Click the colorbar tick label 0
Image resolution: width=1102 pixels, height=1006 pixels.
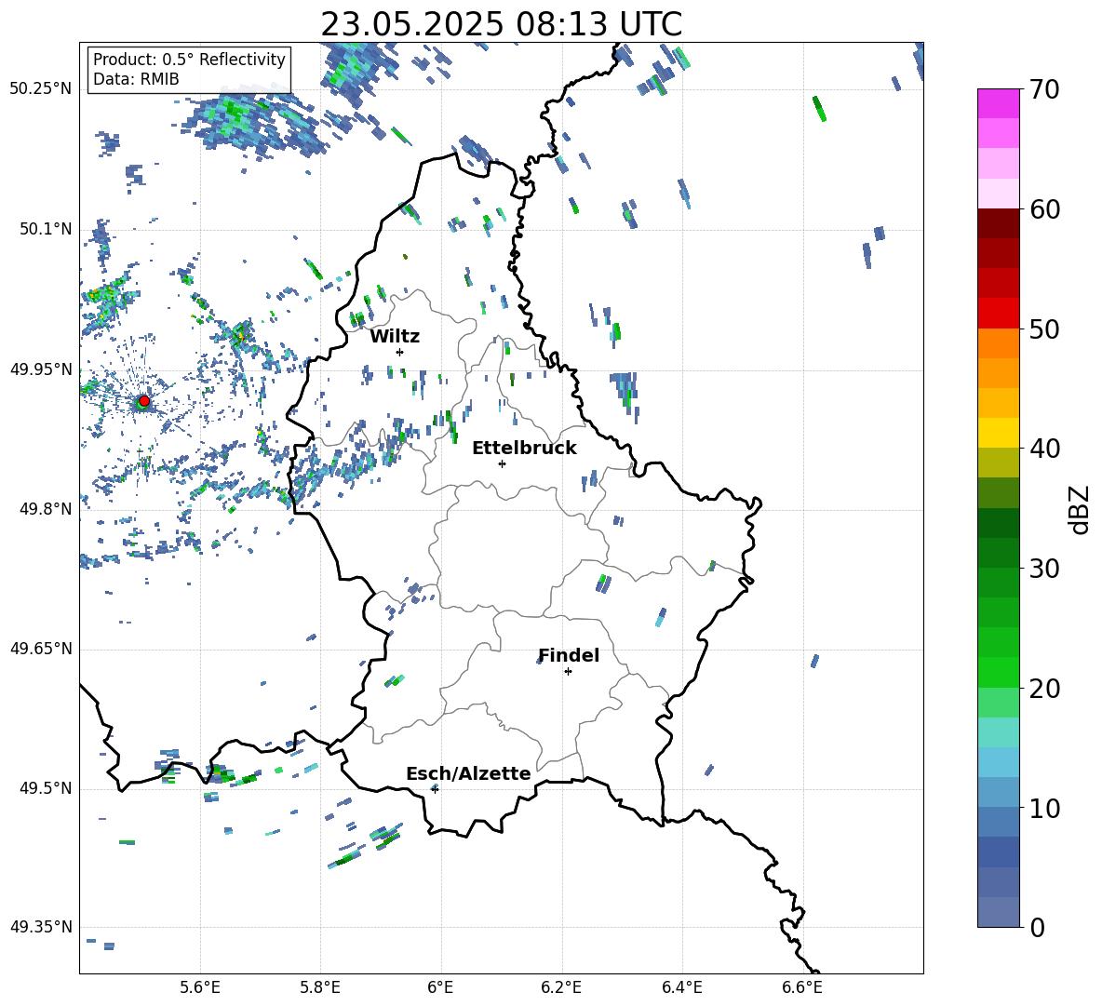[1037, 927]
